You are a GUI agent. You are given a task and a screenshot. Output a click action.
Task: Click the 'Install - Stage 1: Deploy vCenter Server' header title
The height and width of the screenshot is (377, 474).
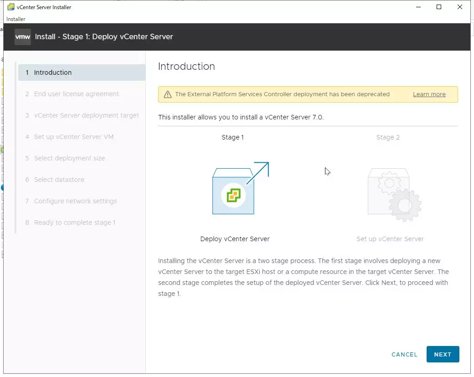[104, 37]
